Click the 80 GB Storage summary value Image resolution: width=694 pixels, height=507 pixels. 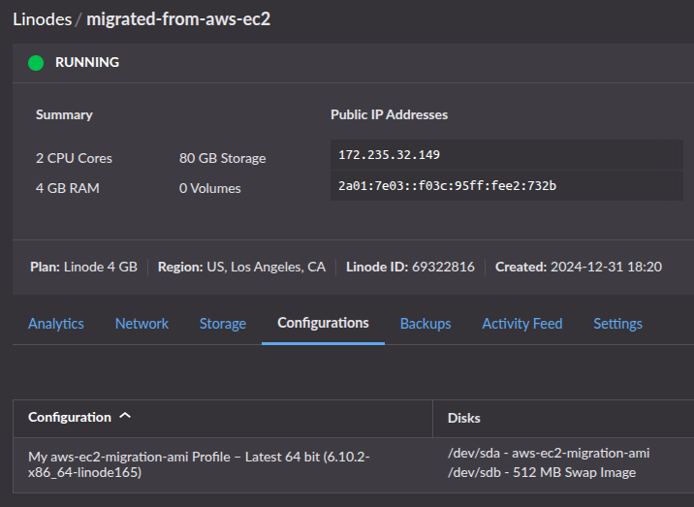(x=223, y=158)
